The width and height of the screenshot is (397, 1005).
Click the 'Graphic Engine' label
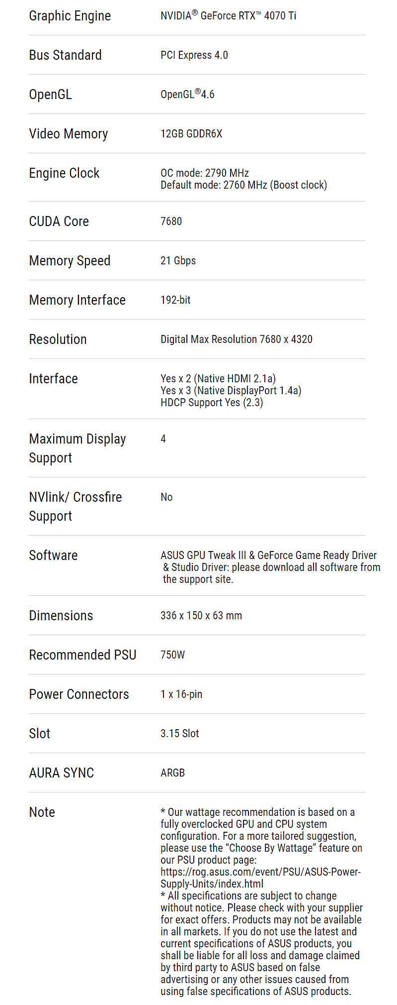coord(70,16)
